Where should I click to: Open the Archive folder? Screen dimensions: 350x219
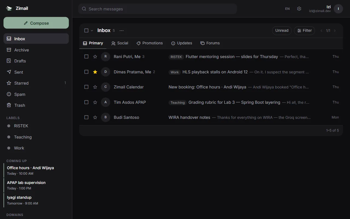click(36, 50)
